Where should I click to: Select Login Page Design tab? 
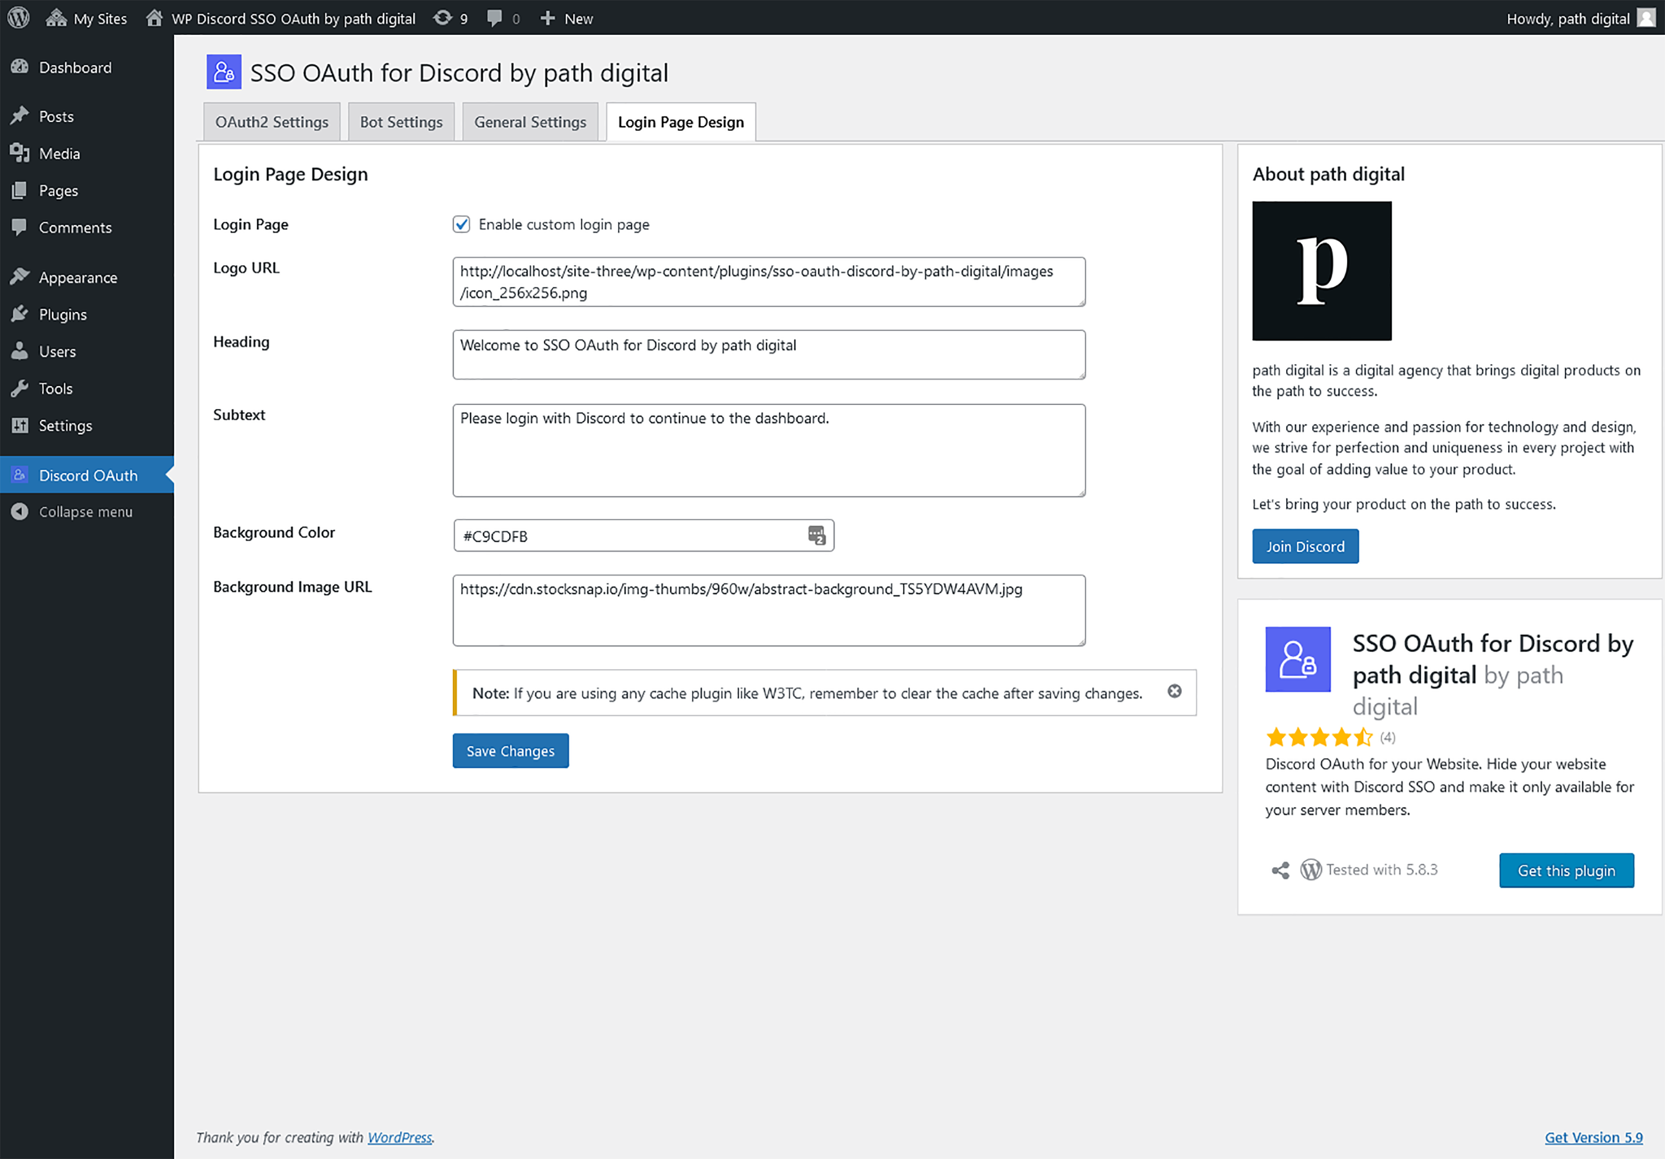click(680, 122)
